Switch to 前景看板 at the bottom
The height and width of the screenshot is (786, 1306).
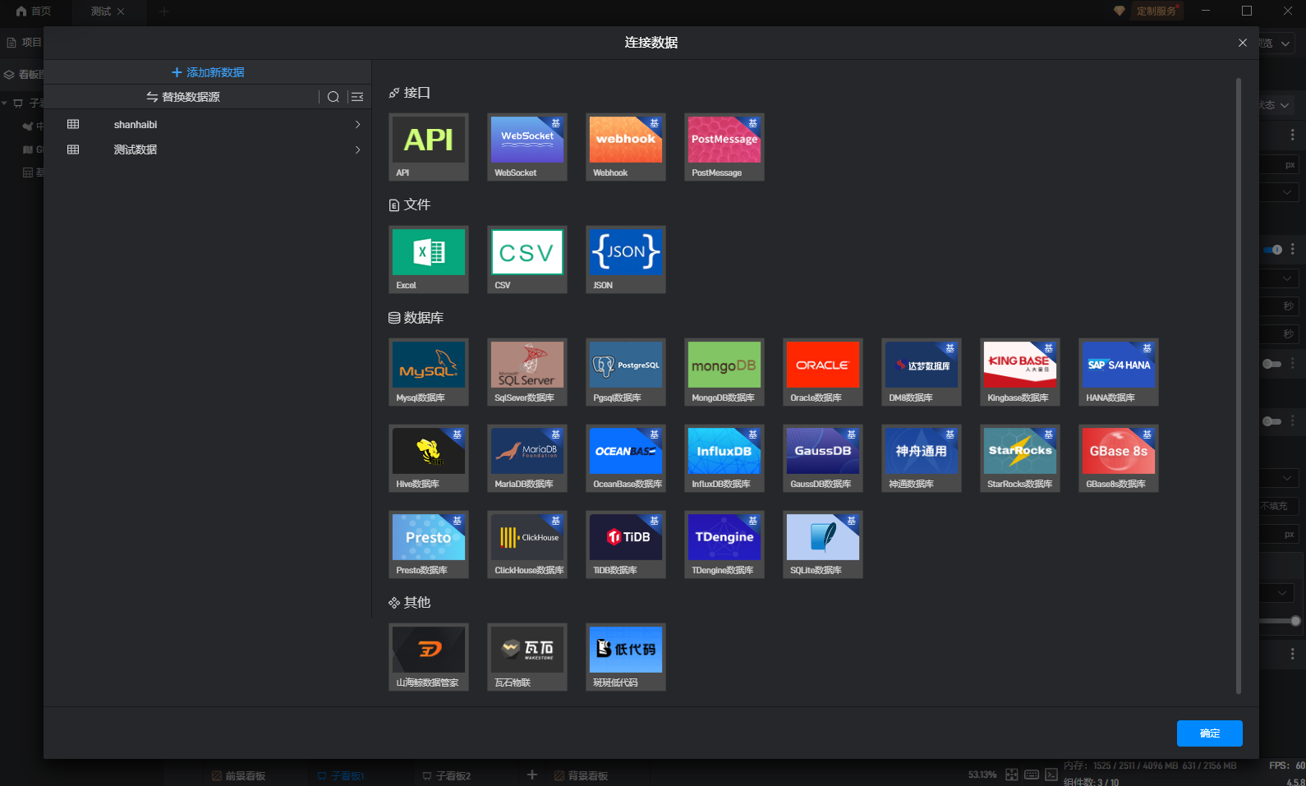[238, 775]
